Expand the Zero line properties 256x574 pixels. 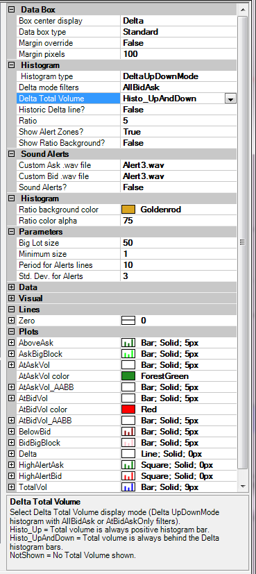11,321
